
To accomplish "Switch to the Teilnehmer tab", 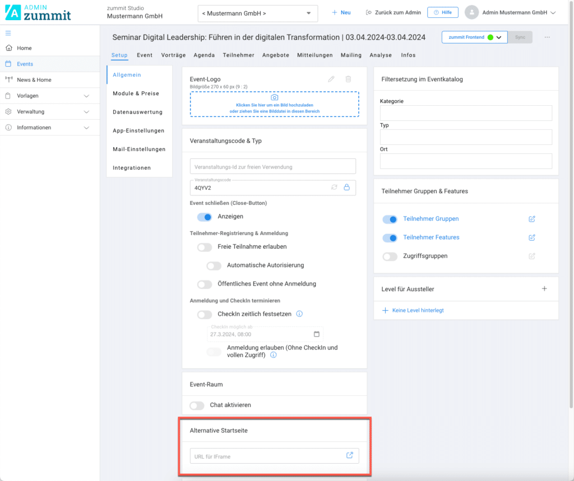I will click(x=238, y=55).
